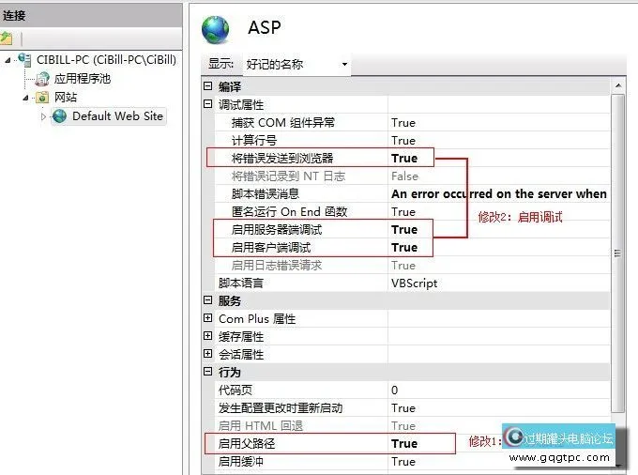Expand the Com Plus 属性 group
The height and width of the screenshot is (475, 638).
(x=207, y=319)
